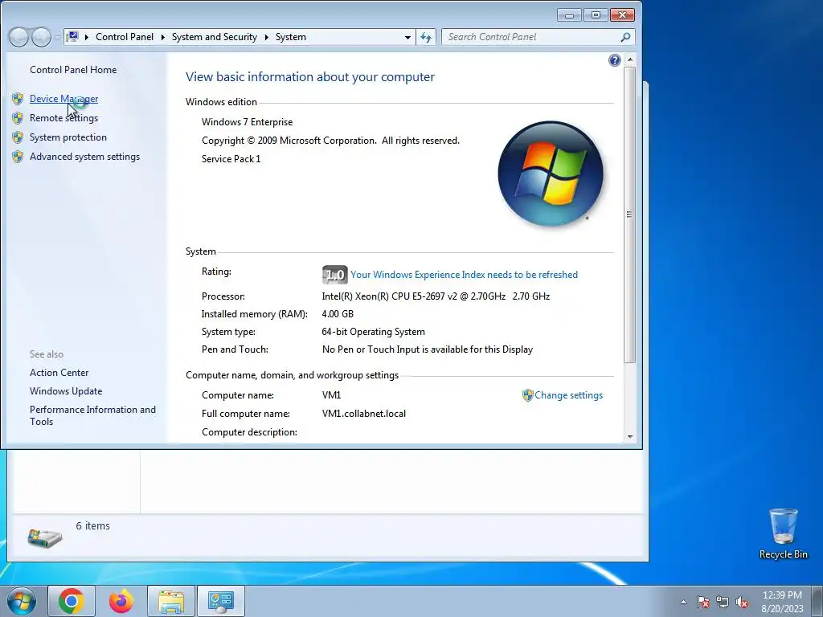Open Advanced system settings
The image size is (823, 617).
[x=84, y=157]
